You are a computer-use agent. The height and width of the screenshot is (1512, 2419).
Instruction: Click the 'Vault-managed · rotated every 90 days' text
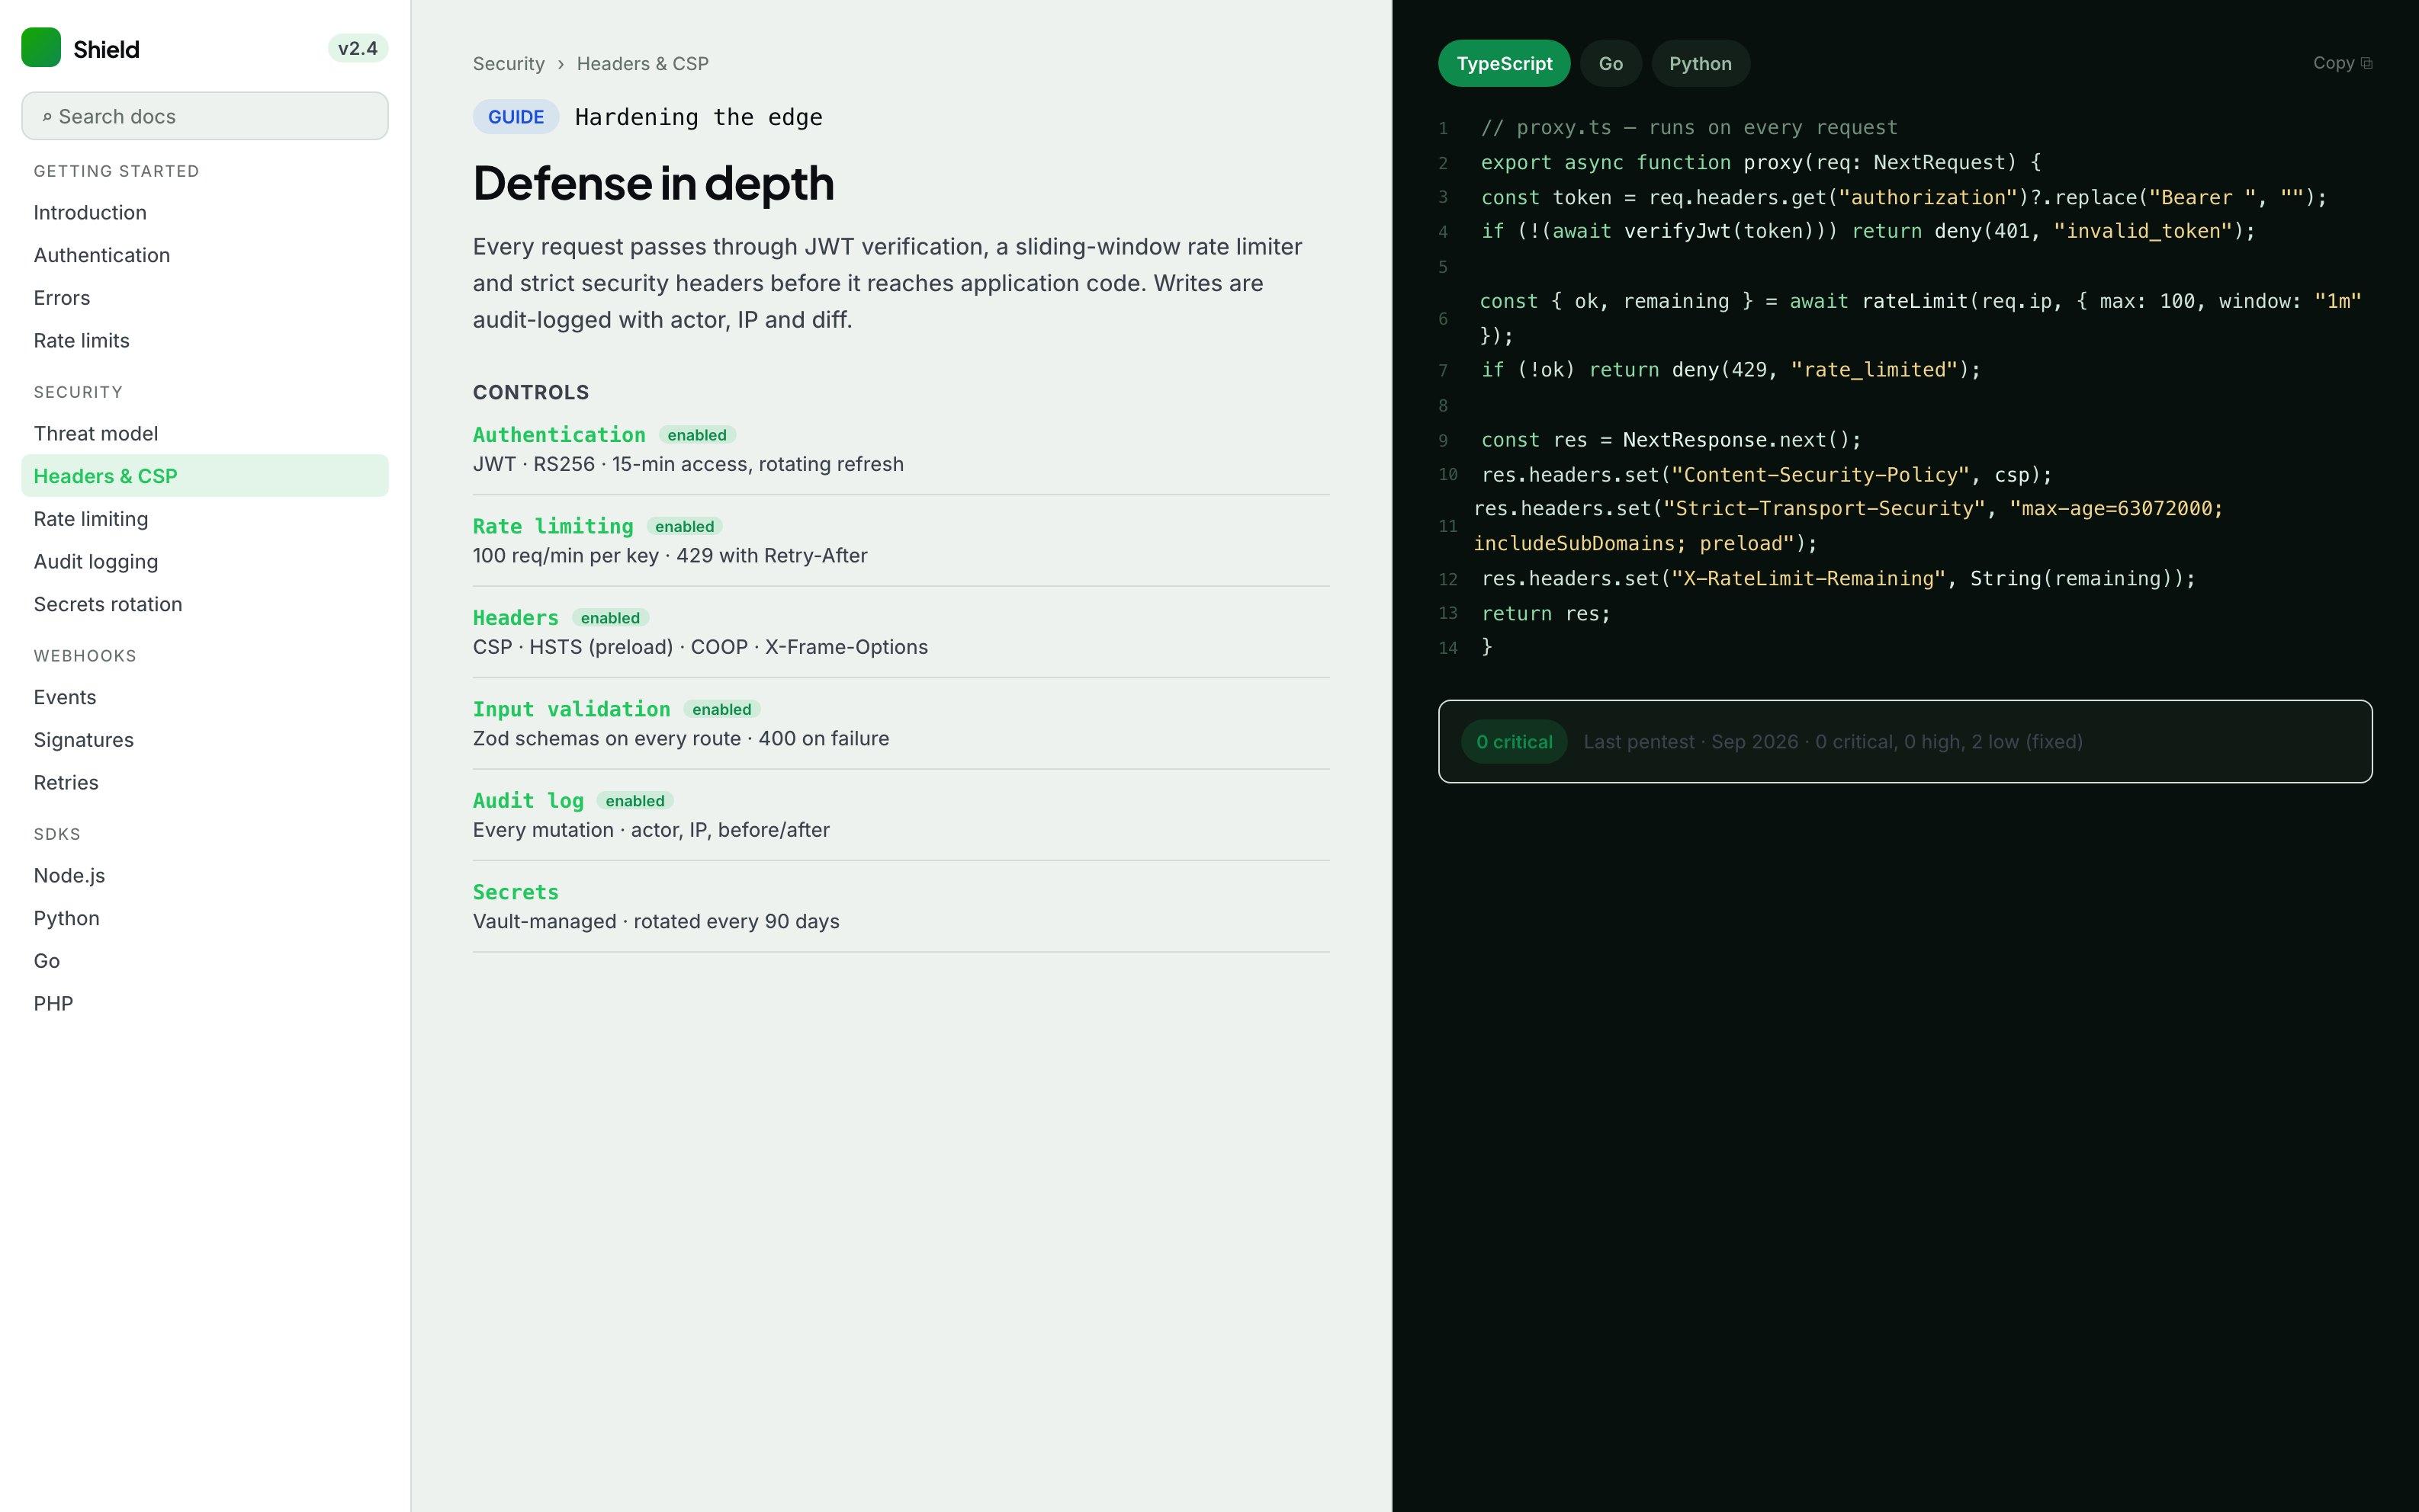pyautogui.click(x=657, y=921)
